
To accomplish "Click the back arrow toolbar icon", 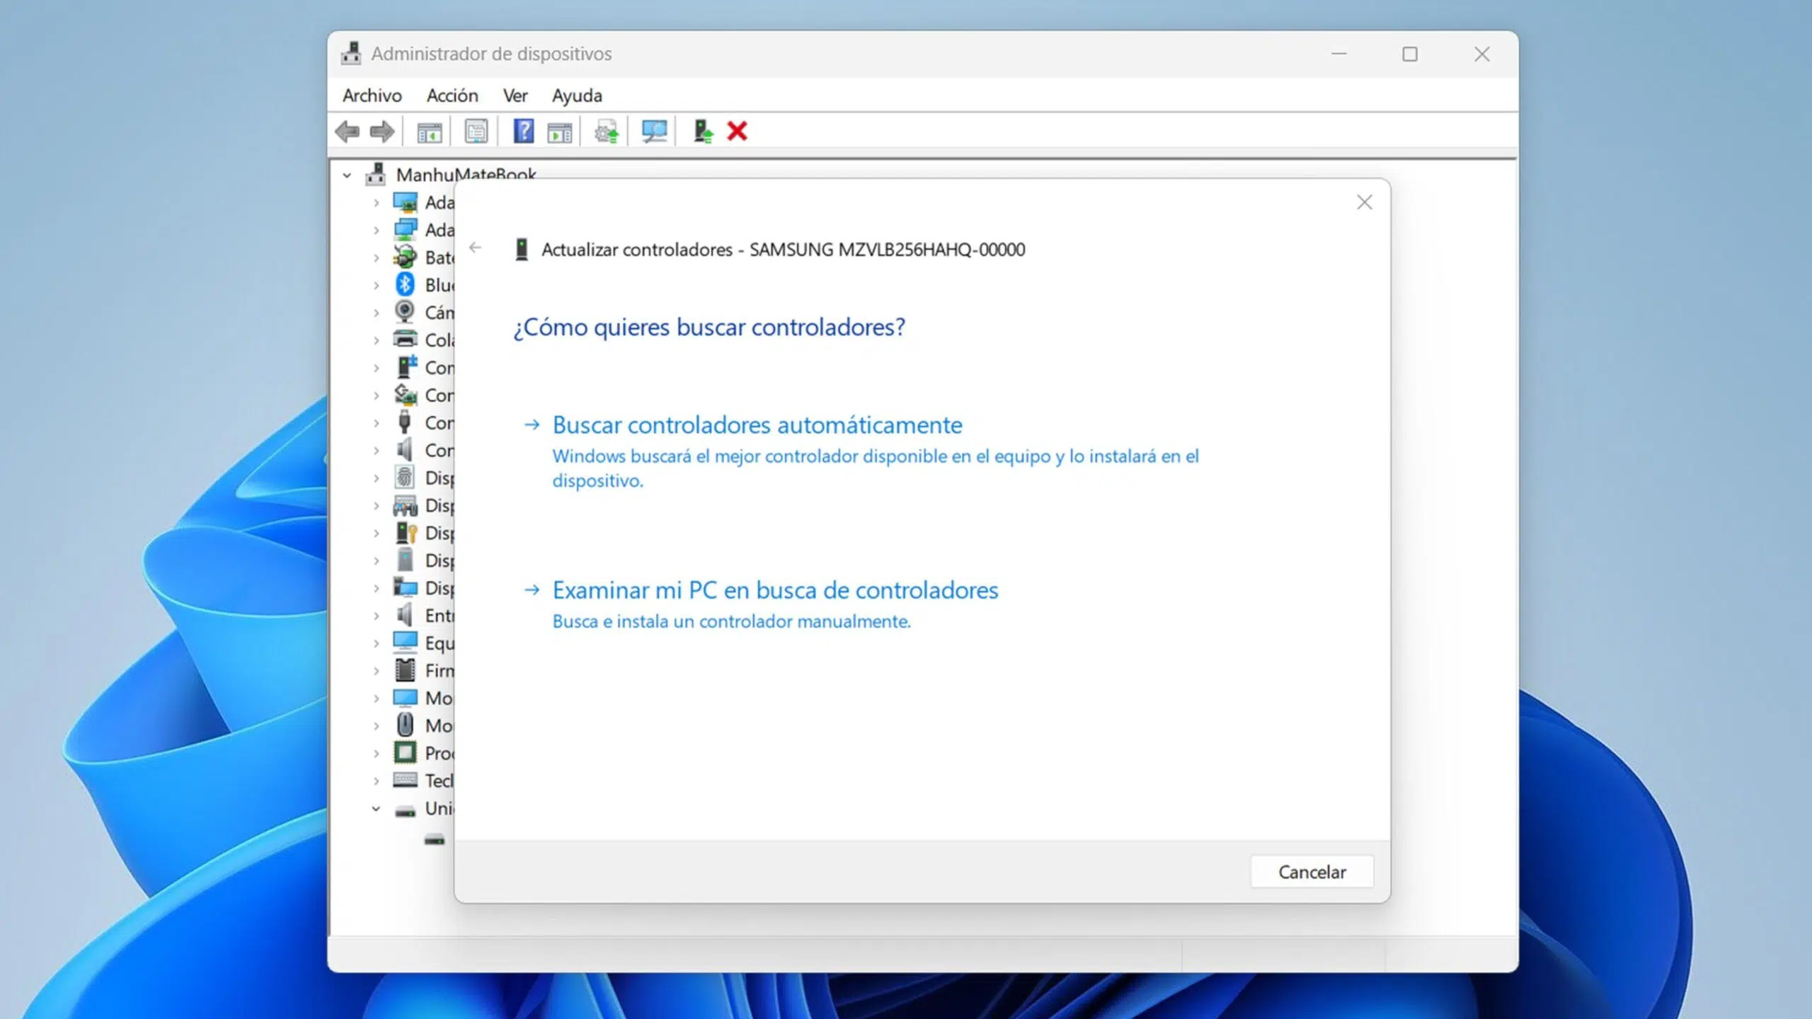I will click(348, 132).
